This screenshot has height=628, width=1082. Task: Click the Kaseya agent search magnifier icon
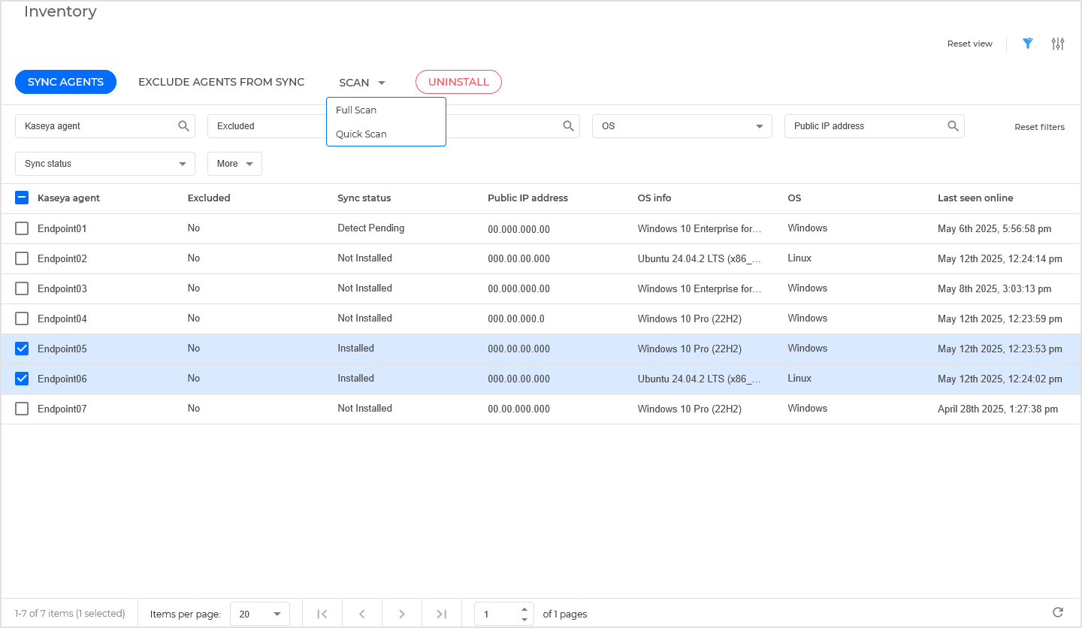(x=183, y=126)
